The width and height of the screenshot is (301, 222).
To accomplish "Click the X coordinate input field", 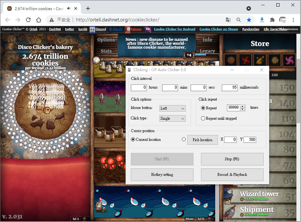I will click(230, 140).
